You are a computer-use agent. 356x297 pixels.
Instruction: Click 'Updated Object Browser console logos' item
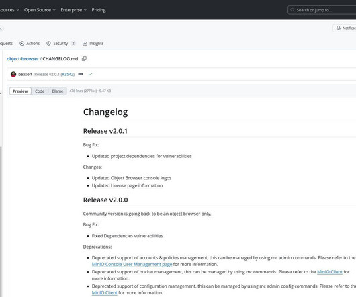pos(132,178)
